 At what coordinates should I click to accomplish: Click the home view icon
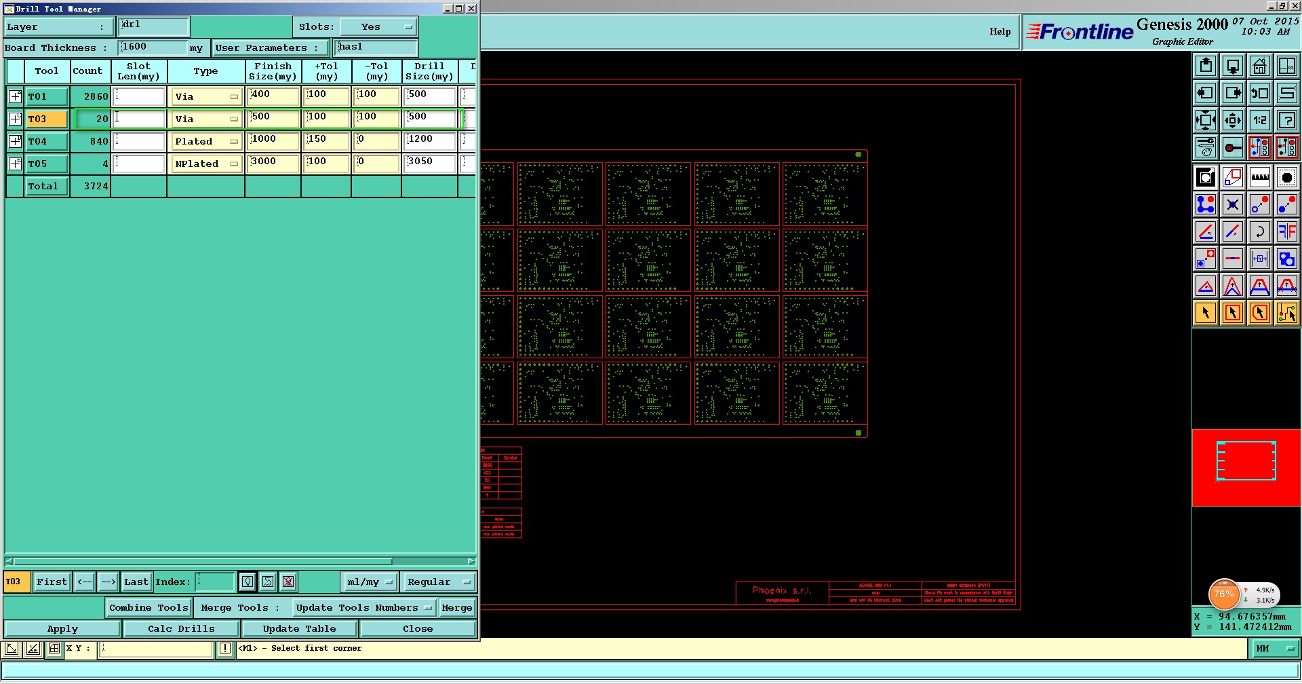(x=1260, y=66)
